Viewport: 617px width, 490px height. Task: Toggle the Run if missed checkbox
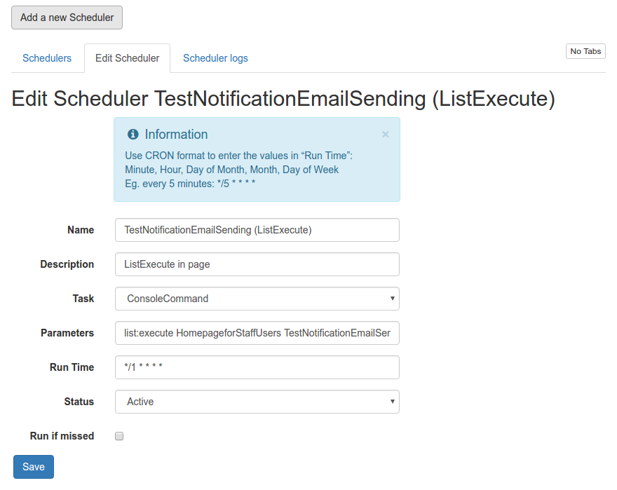click(x=119, y=436)
